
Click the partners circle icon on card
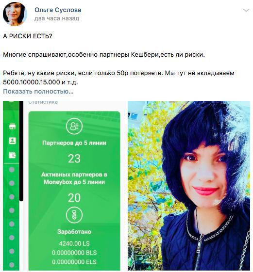coord(74,126)
